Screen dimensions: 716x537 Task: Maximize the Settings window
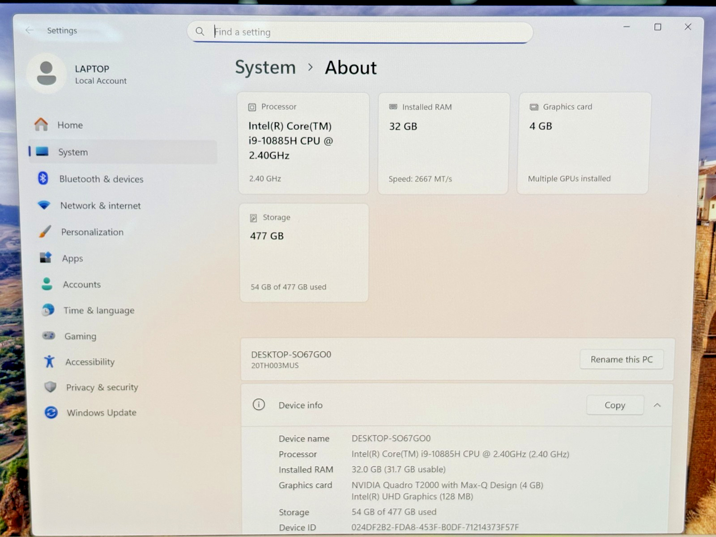tap(657, 27)
